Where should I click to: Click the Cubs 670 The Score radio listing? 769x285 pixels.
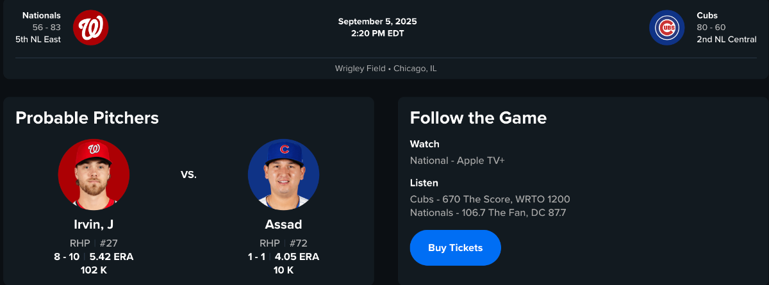[490, 199]
